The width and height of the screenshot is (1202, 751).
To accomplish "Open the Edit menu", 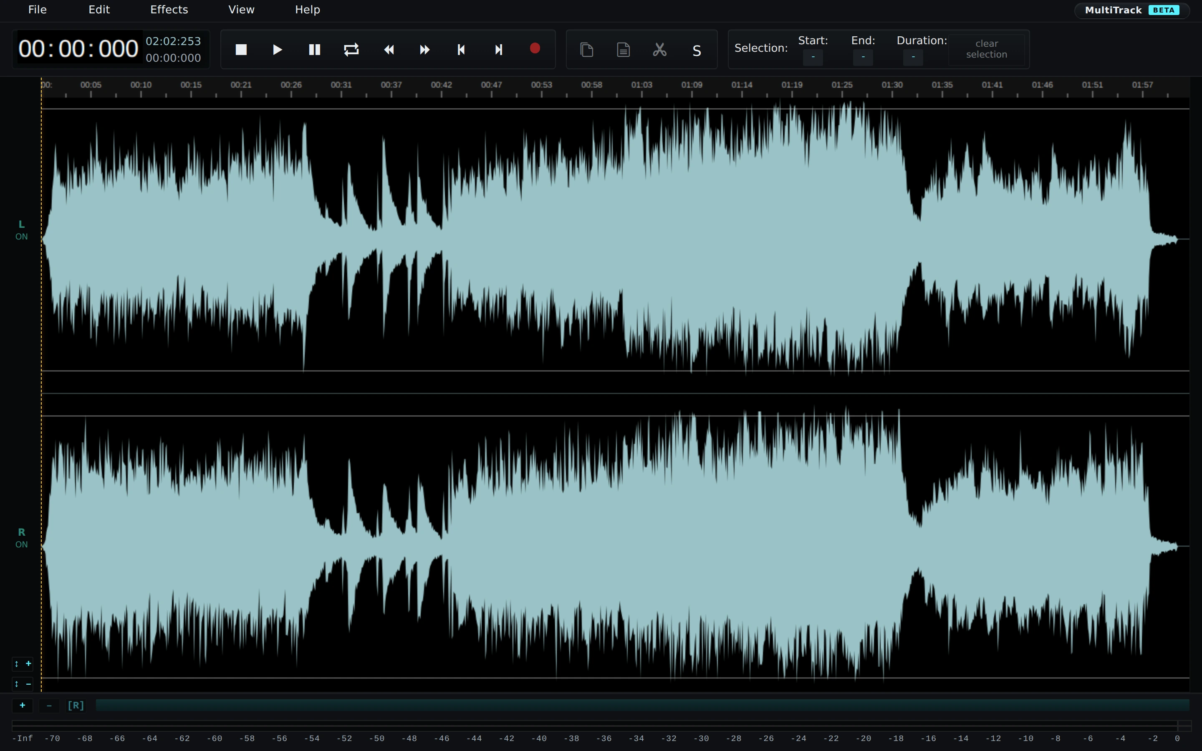I will 99,10.
